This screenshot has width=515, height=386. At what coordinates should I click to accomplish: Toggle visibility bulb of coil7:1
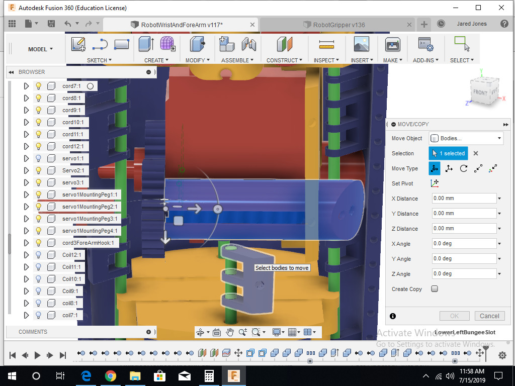click(x=38, y=315)
